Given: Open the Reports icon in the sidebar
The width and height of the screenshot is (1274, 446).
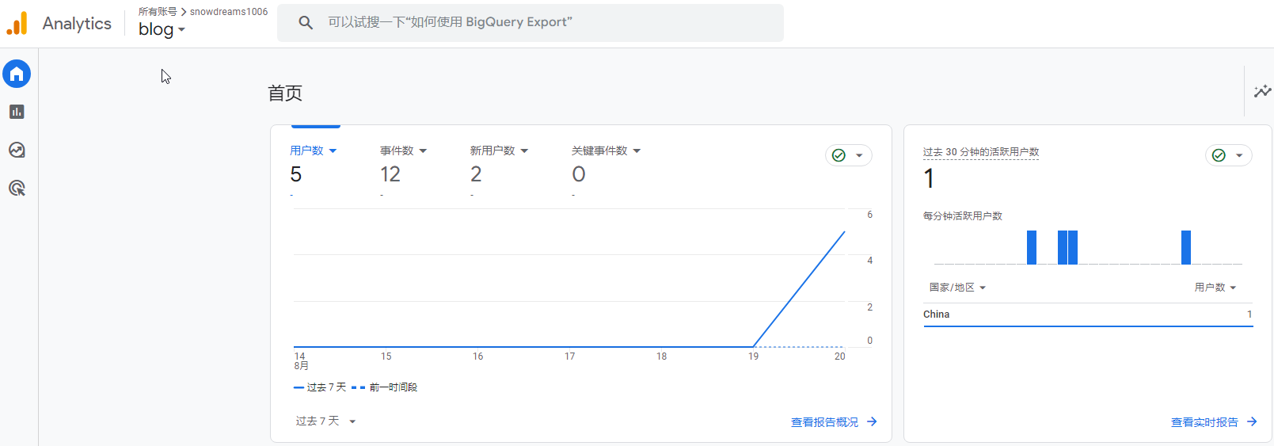Looking at the screenshot, I should coord(17,112).
